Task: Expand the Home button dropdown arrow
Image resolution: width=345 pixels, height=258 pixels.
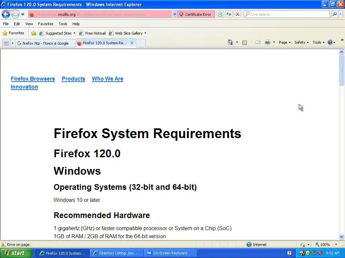Action: point(237,42)
